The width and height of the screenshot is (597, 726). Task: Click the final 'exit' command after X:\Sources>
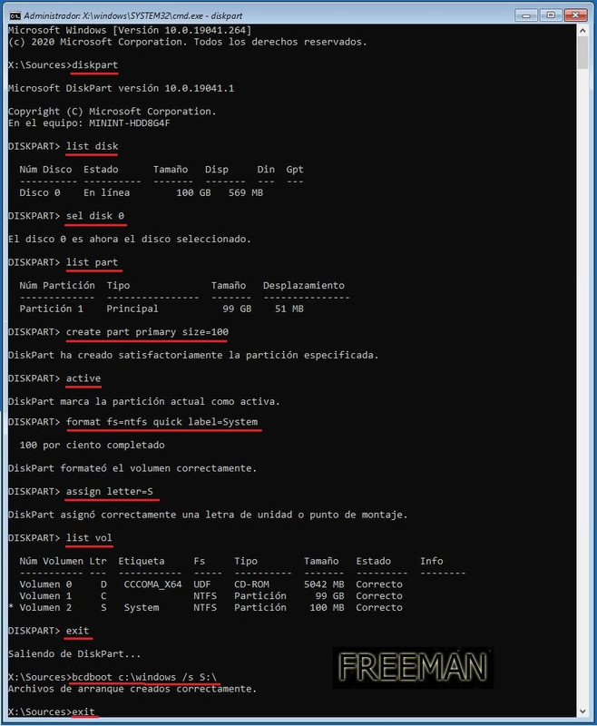pos(83,711)
